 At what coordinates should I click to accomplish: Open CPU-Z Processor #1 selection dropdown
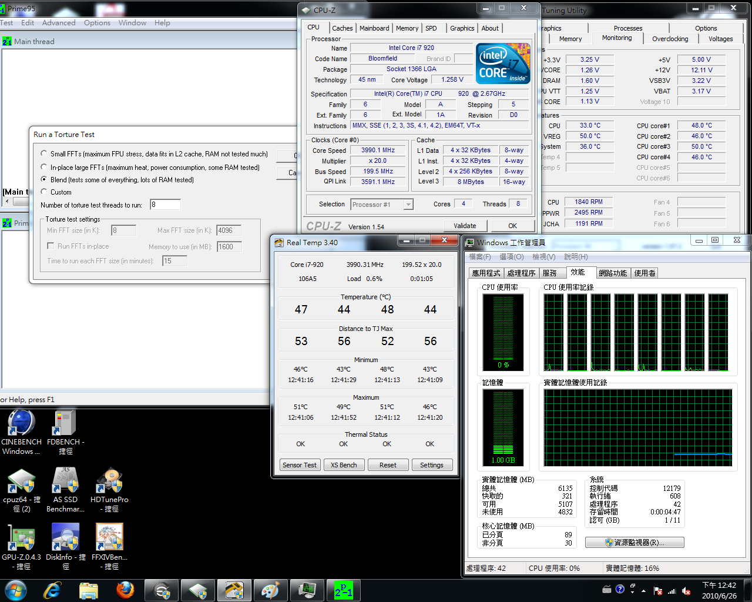[x=409, y=205]
